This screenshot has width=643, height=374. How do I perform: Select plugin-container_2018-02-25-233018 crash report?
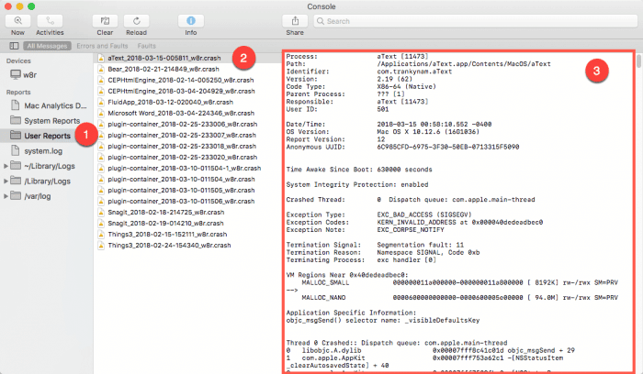pyautogui.click(x=182, y=146)
